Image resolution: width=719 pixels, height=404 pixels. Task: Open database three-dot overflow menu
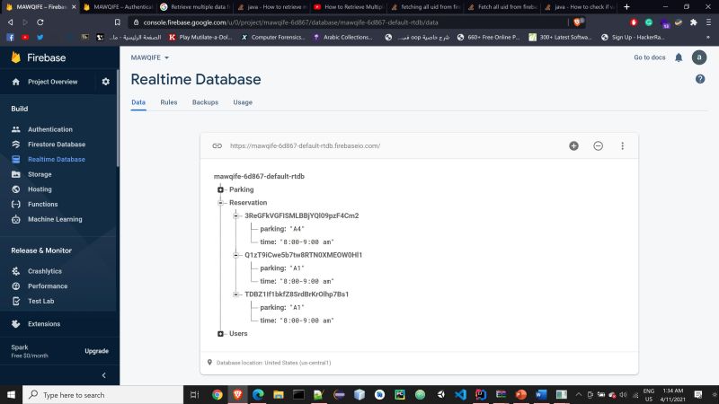pyautogui.click(x=622, y=145)
